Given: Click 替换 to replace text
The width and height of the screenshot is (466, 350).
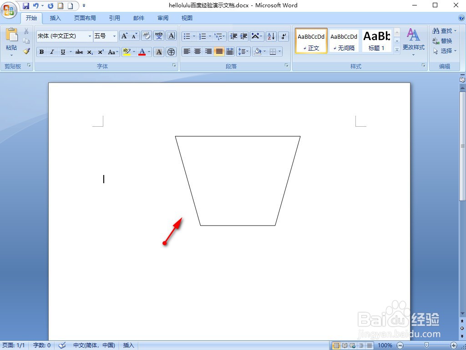Looking at the screenshot, I should click(442, 41).
